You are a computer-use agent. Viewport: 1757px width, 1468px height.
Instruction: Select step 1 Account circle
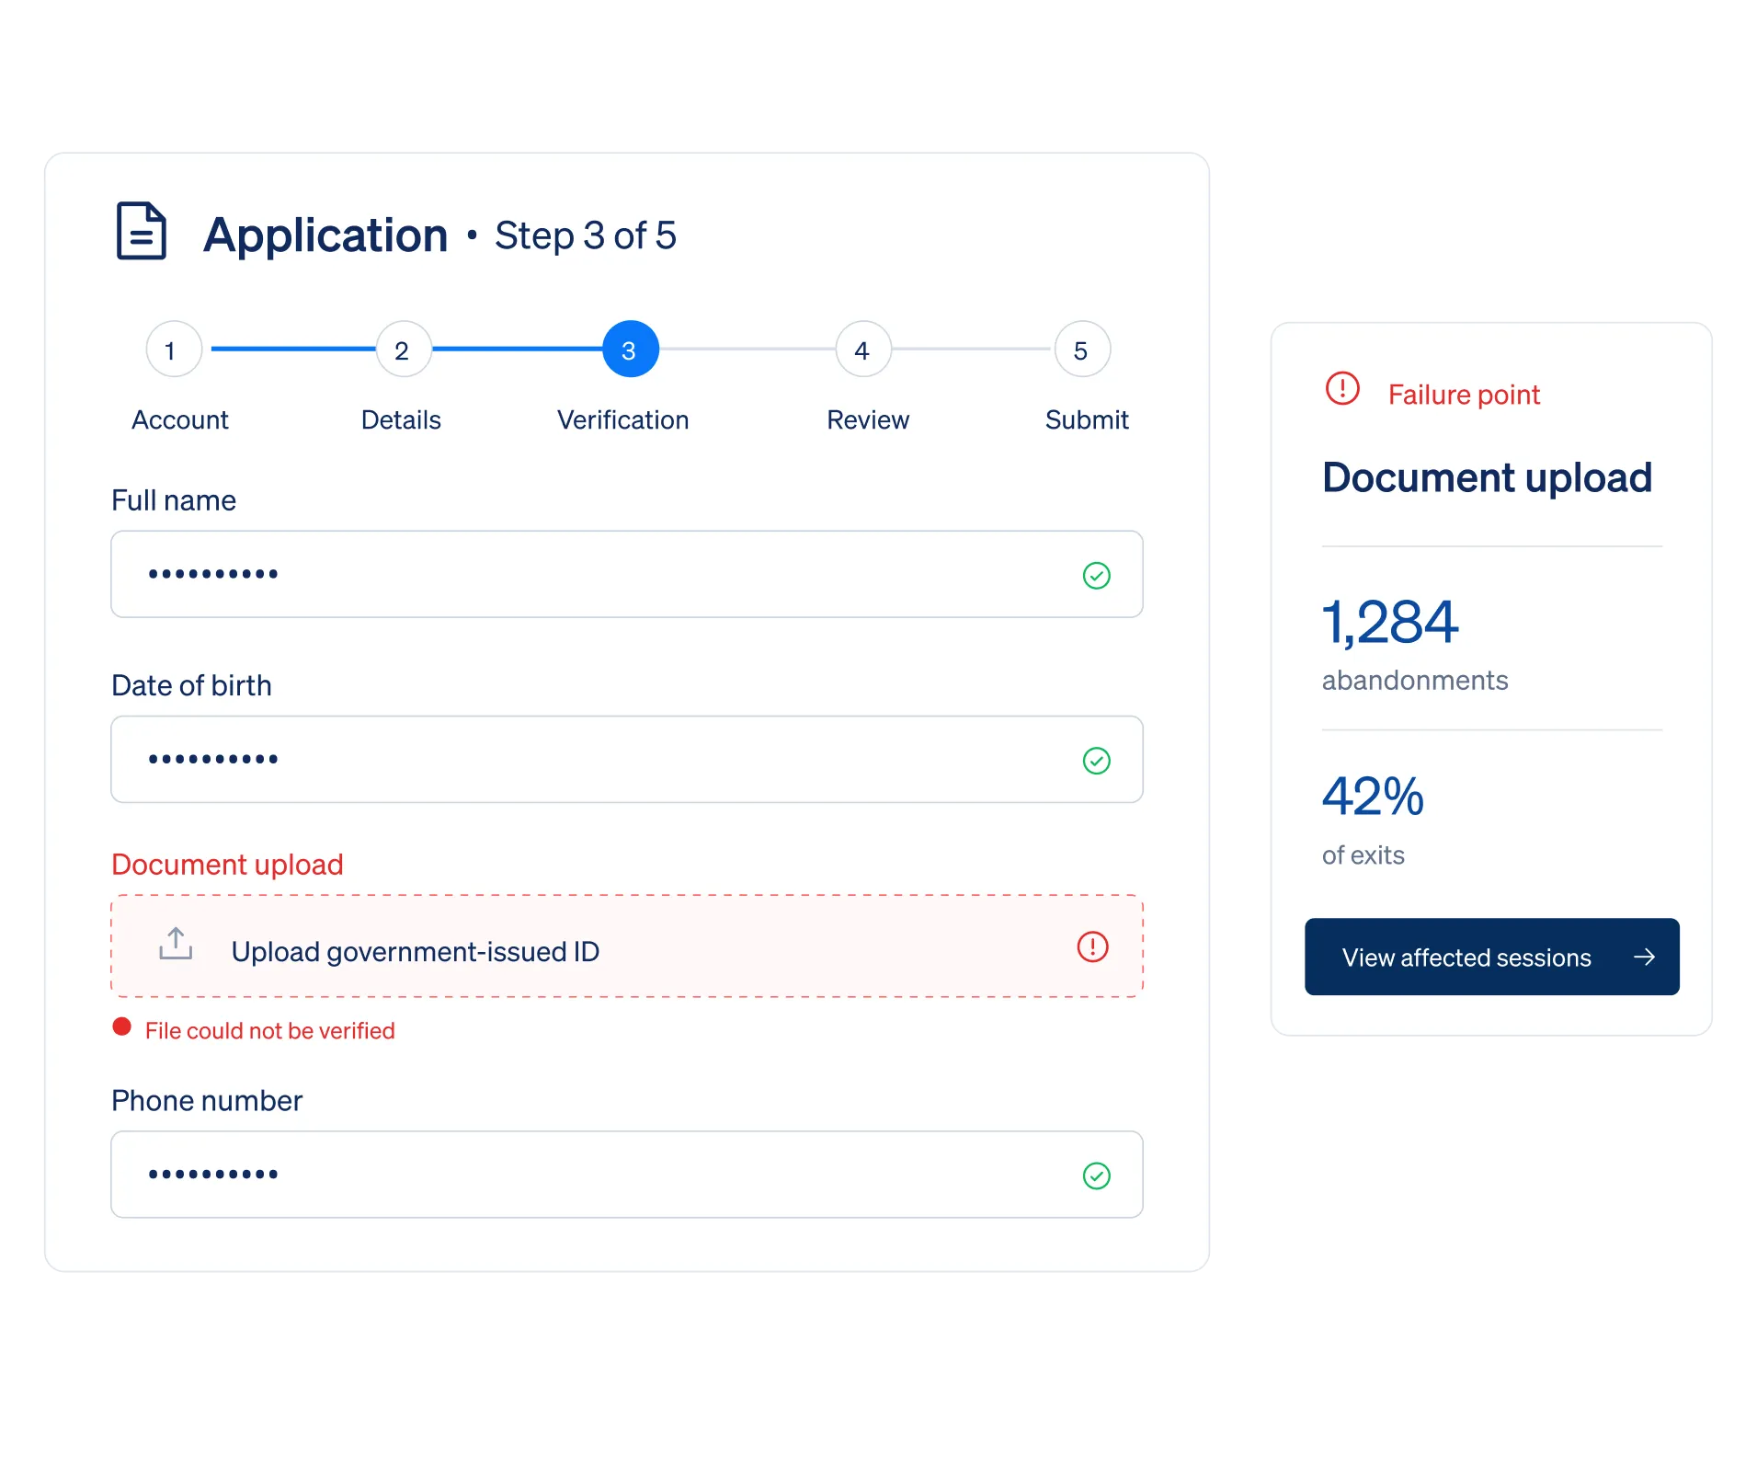point(174,350)
